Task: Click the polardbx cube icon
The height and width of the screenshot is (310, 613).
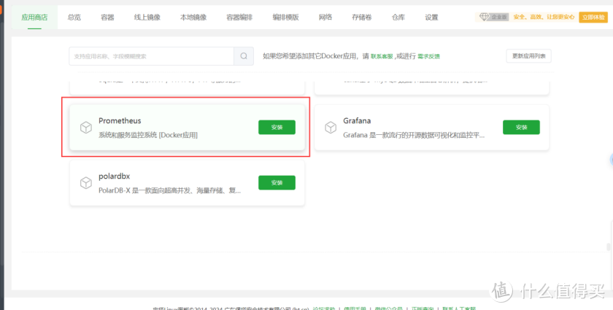Action: [86, 183]
